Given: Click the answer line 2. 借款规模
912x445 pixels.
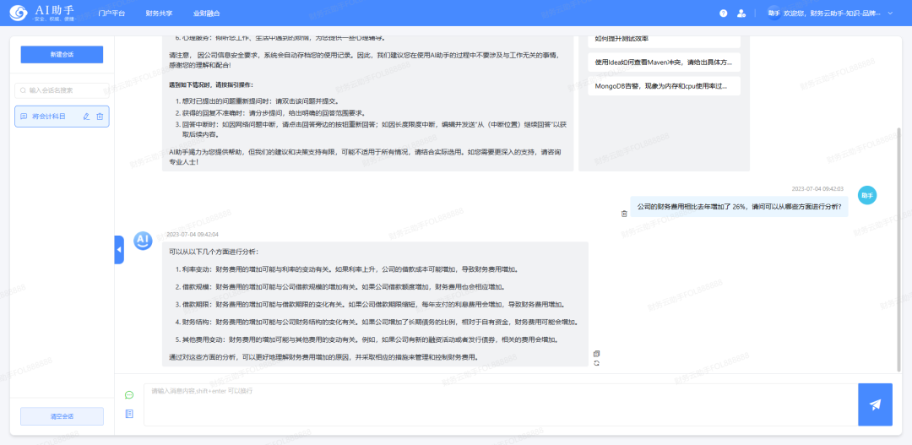Looking at the screenshot, I should [343, 287].
